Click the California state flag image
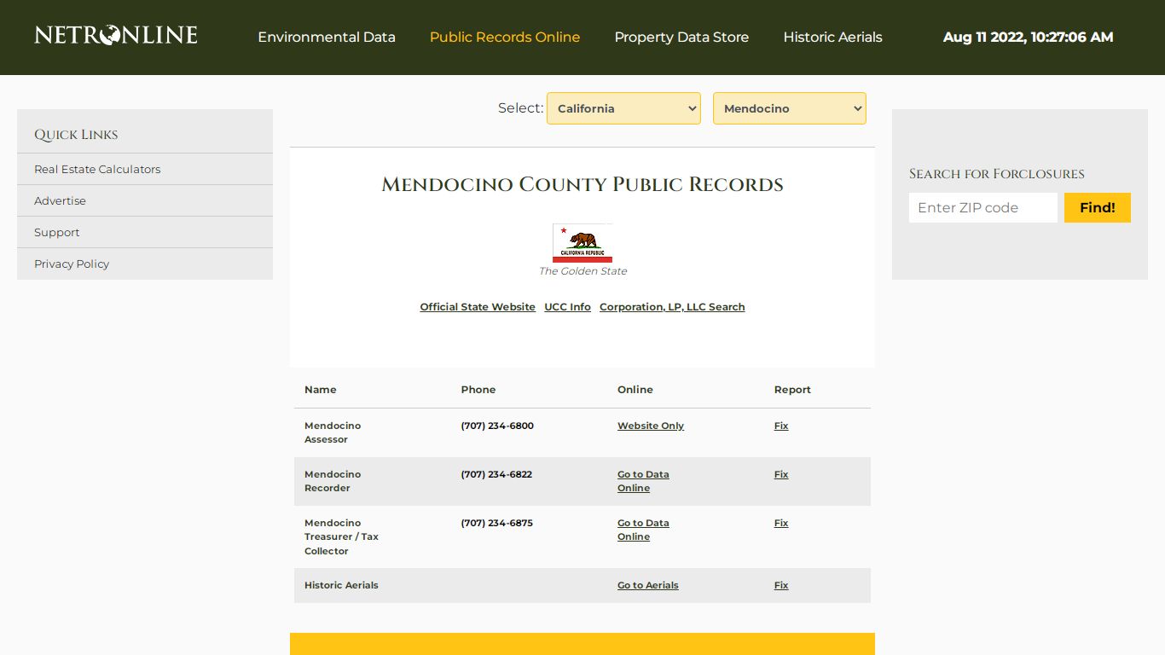The height and width of the screenshot is (655, 1165). (582, 243)
